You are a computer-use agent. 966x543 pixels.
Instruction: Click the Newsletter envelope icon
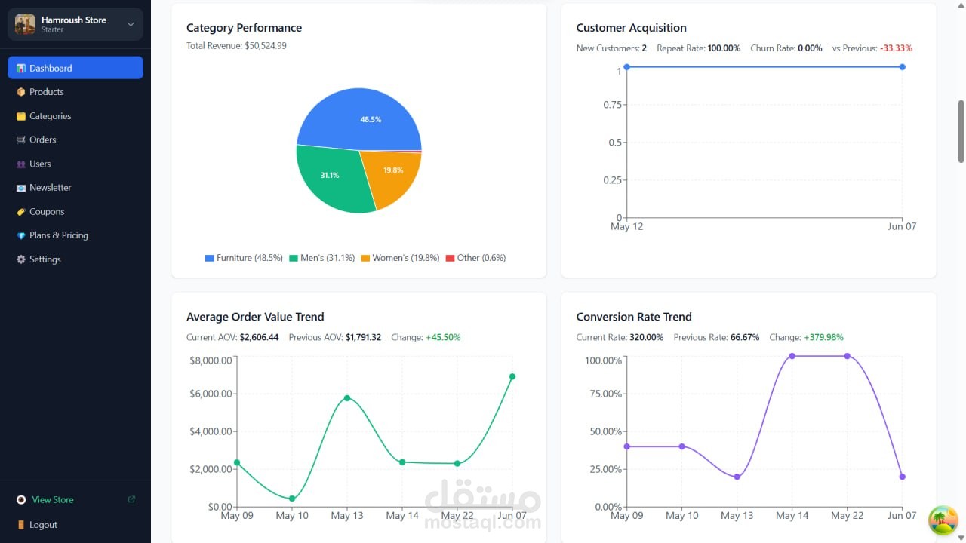click(x=21, y=188)
